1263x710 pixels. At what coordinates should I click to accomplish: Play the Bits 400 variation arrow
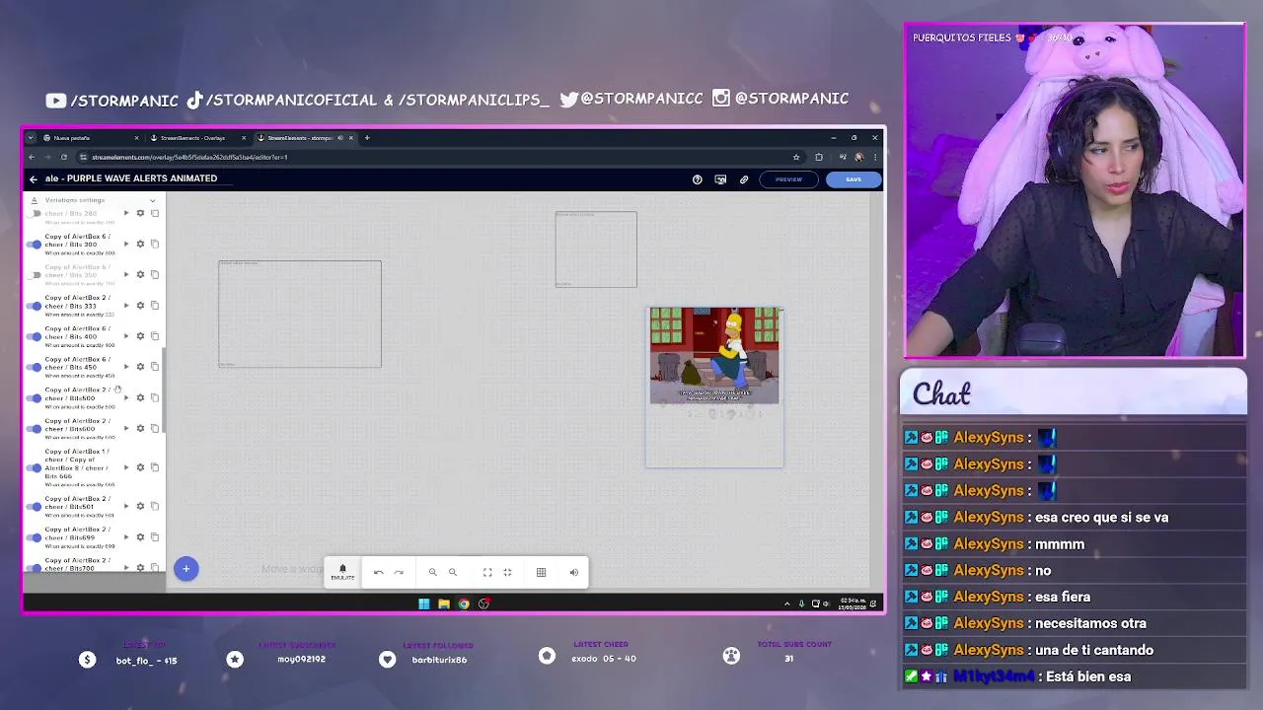pos(125,335)
